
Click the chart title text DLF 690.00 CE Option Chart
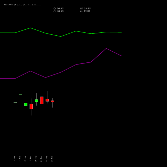pos(22,5)
